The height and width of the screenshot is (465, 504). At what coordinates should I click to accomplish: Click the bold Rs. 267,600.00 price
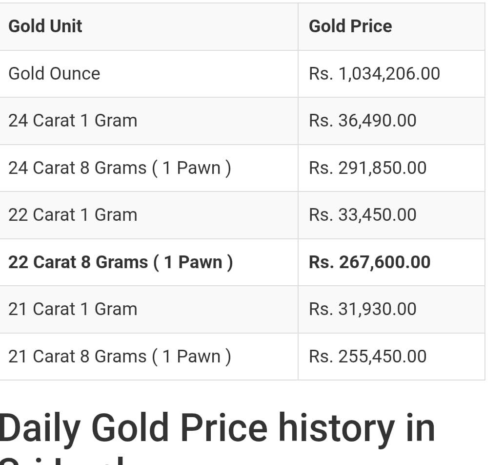pos(370,262)
